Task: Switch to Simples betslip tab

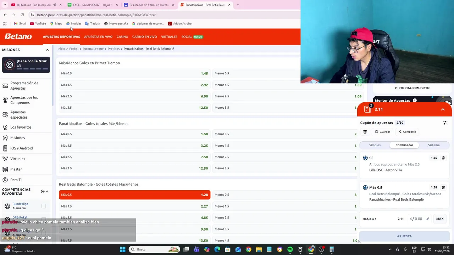Action: [375, 145]
